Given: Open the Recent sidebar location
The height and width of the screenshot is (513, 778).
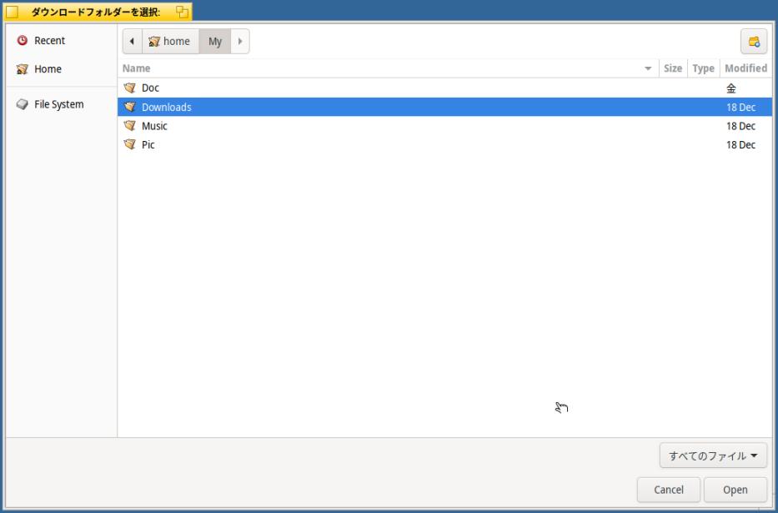Looking at the screenshot, I should point(62,41).
